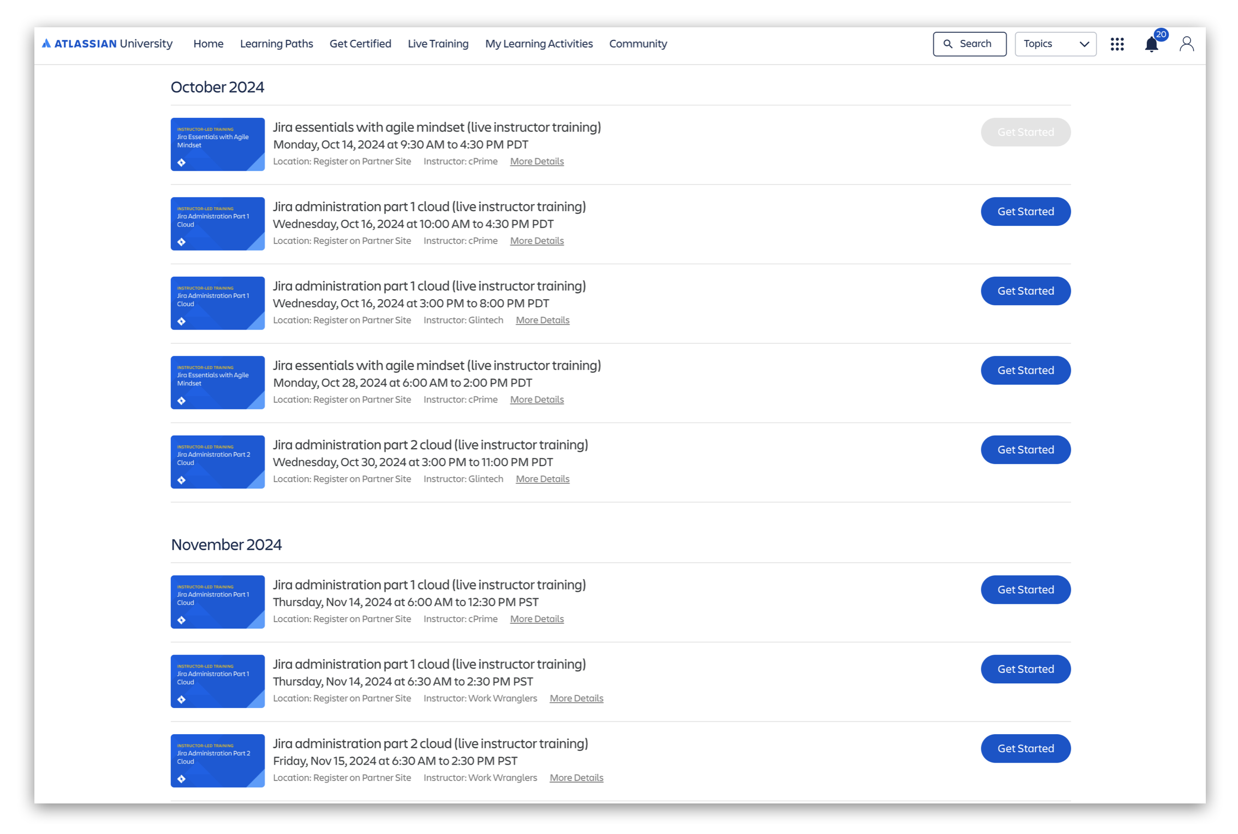This screenshot has height=834, width=1238.
Task: Expand the Topics filter chevron
Action: [x=1085, y=44]
